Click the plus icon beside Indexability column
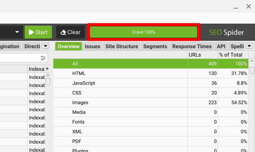 (x=47, y=69)
